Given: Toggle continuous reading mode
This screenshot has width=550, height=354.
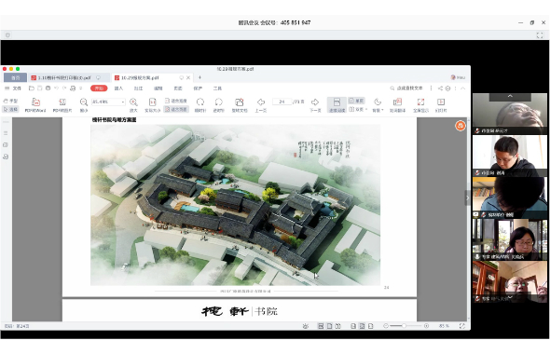Looking at the screenshot, I should click(x=337, y=104).
